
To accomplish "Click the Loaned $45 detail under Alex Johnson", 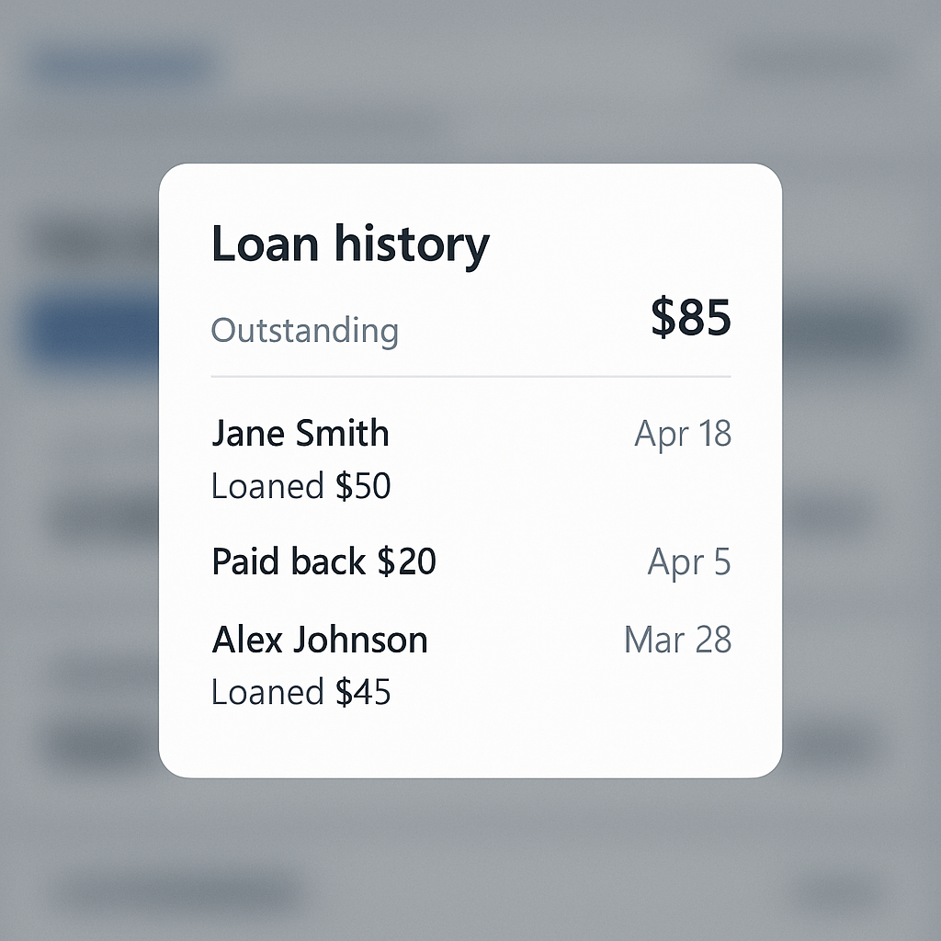I will [300, 692].
